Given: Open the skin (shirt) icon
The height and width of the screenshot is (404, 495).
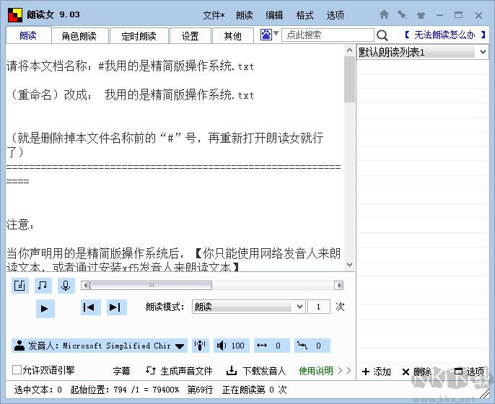Looking at the screenshot, I should pyautogui.click(x=421, y=15).
